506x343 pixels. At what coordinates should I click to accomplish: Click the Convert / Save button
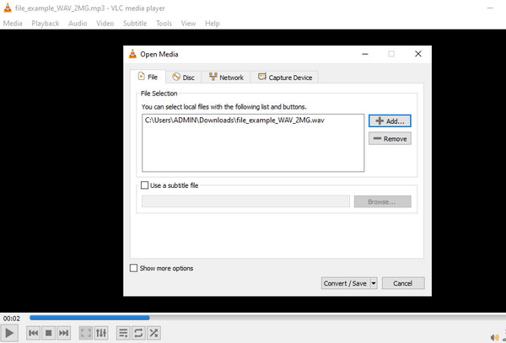(x=345, y=283)
